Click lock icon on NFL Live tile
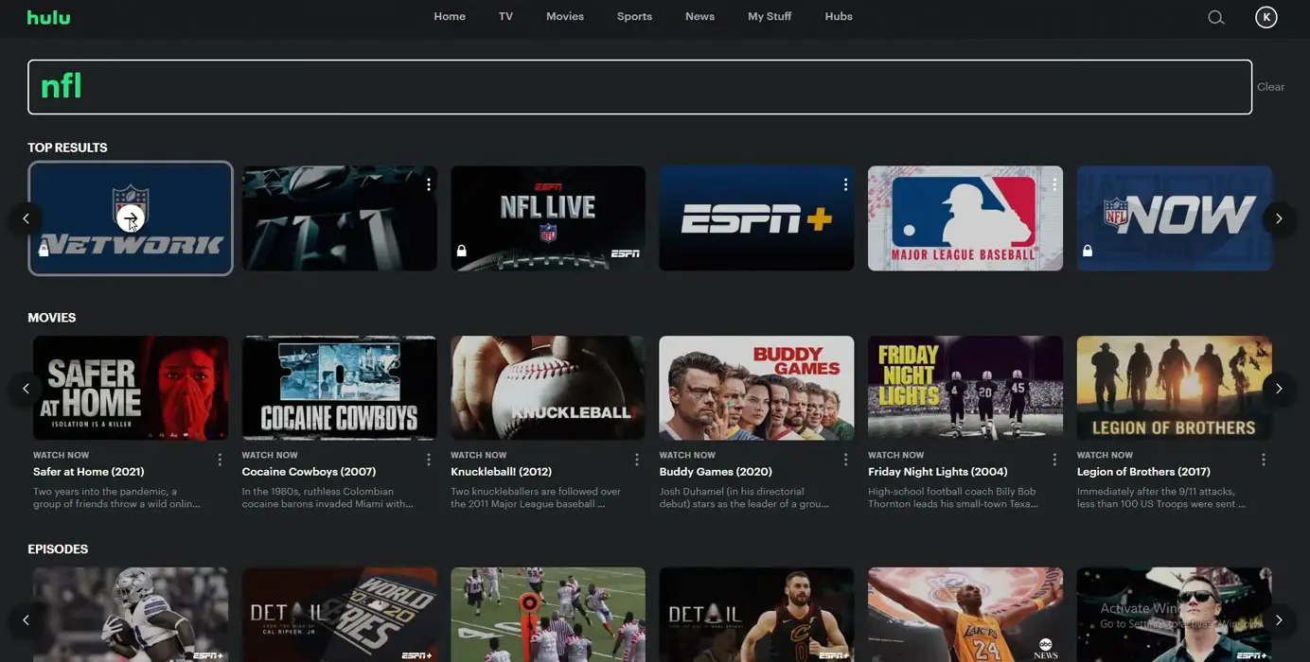The image size is (1310, 662). tap(462, 251)
